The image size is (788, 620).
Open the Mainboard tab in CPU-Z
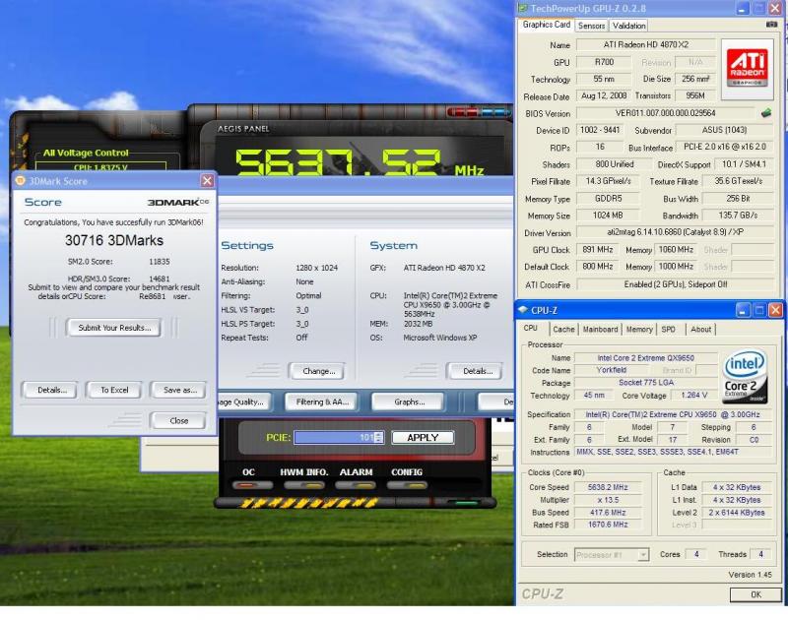(x=600, y=330)
